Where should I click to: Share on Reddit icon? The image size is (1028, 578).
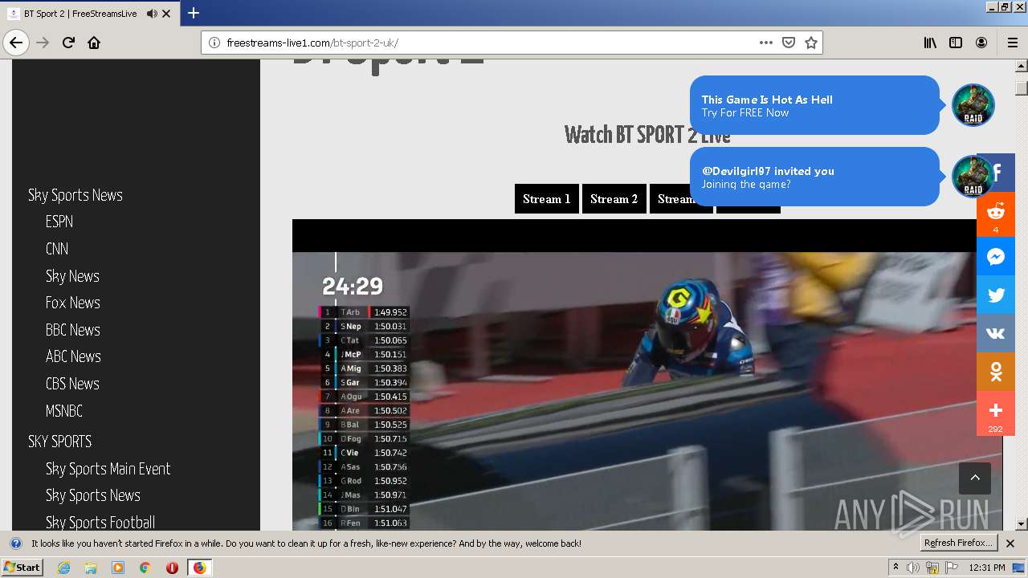coord(996,214)
